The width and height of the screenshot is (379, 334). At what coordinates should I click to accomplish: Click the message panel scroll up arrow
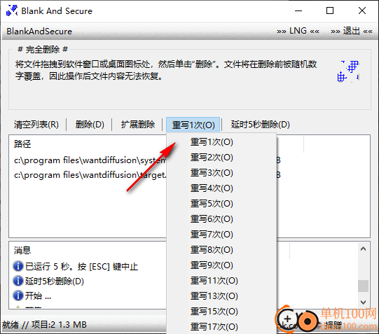(363, 249)
